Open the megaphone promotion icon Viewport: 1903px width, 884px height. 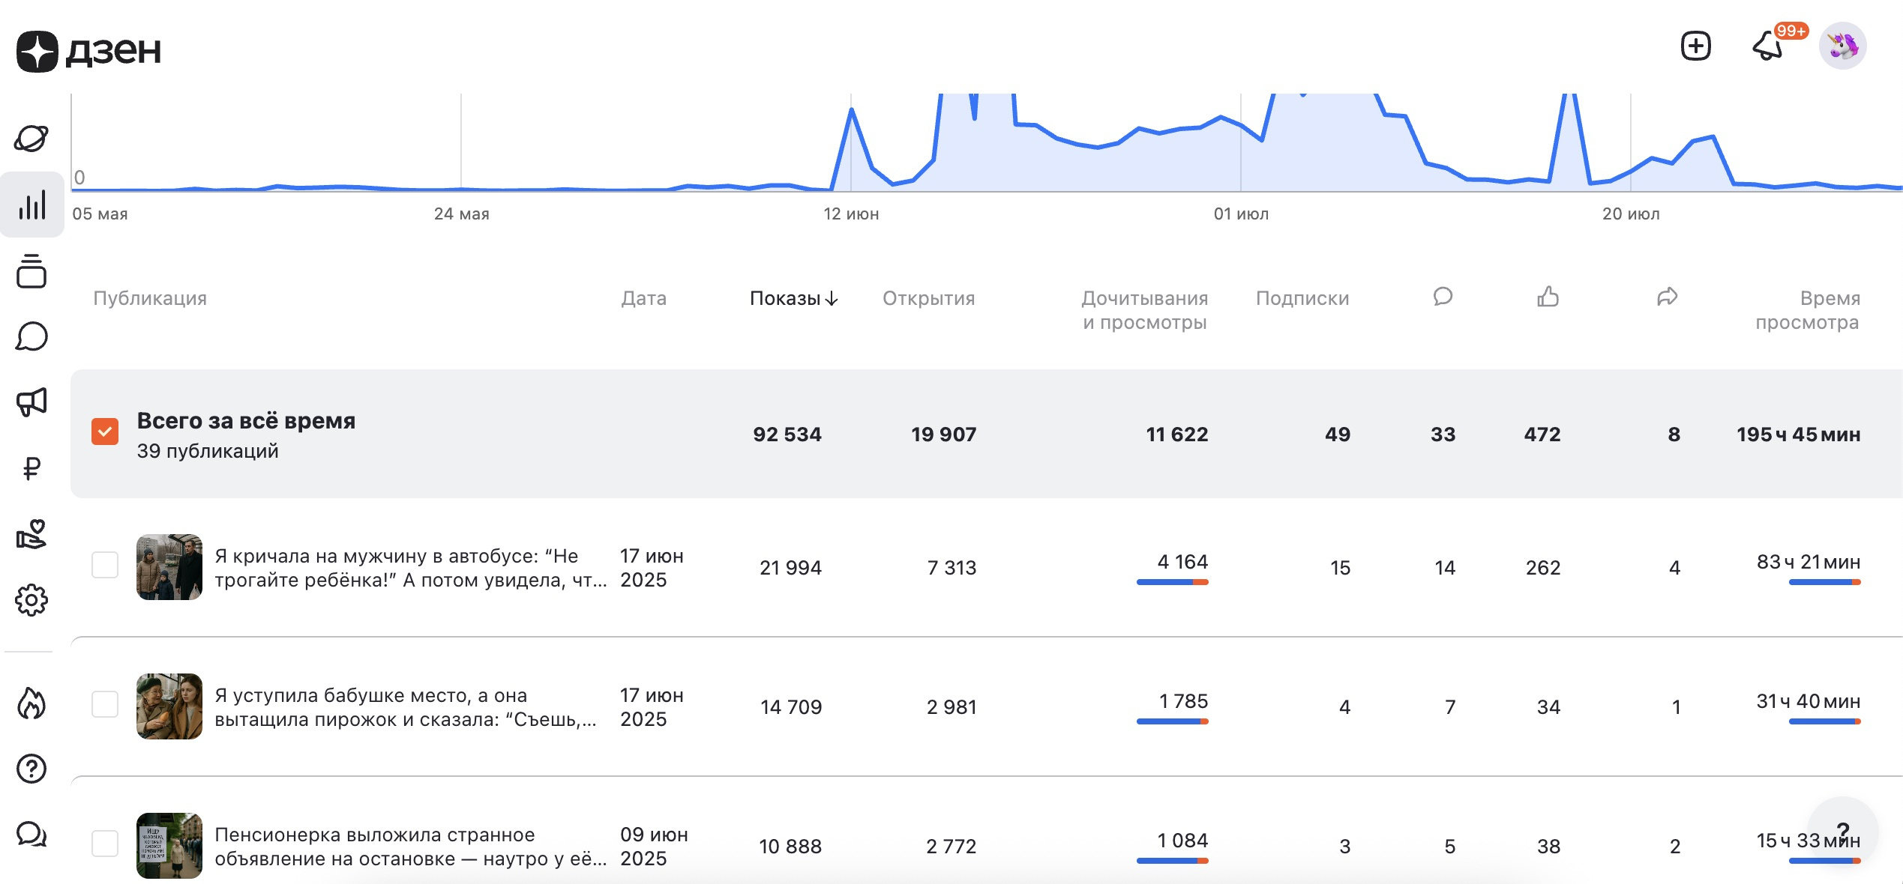[31, 402]
